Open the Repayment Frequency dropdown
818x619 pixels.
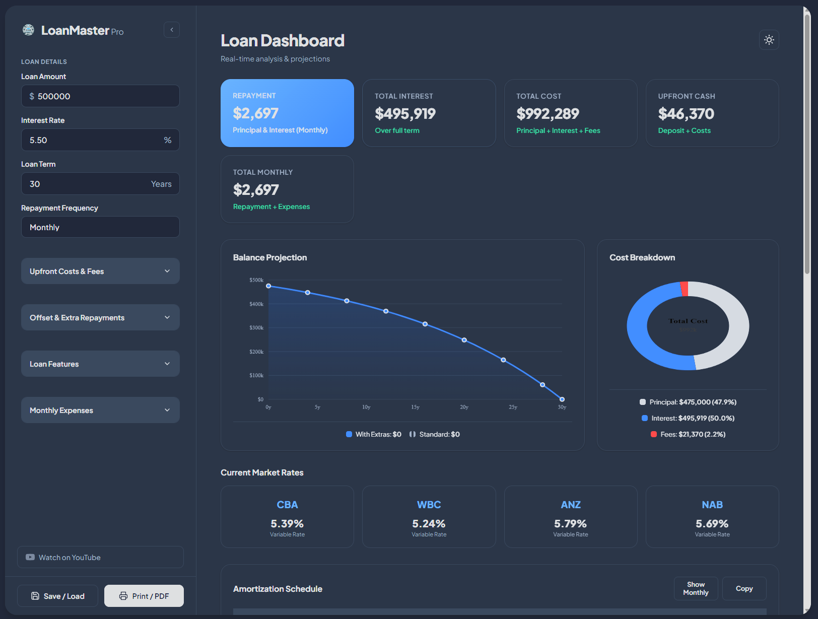[x=100, y=227]
